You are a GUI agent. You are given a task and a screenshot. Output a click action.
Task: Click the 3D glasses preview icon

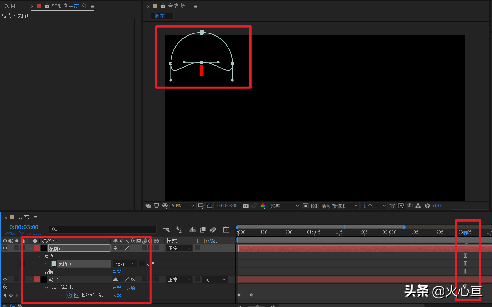tap(165, 206)
